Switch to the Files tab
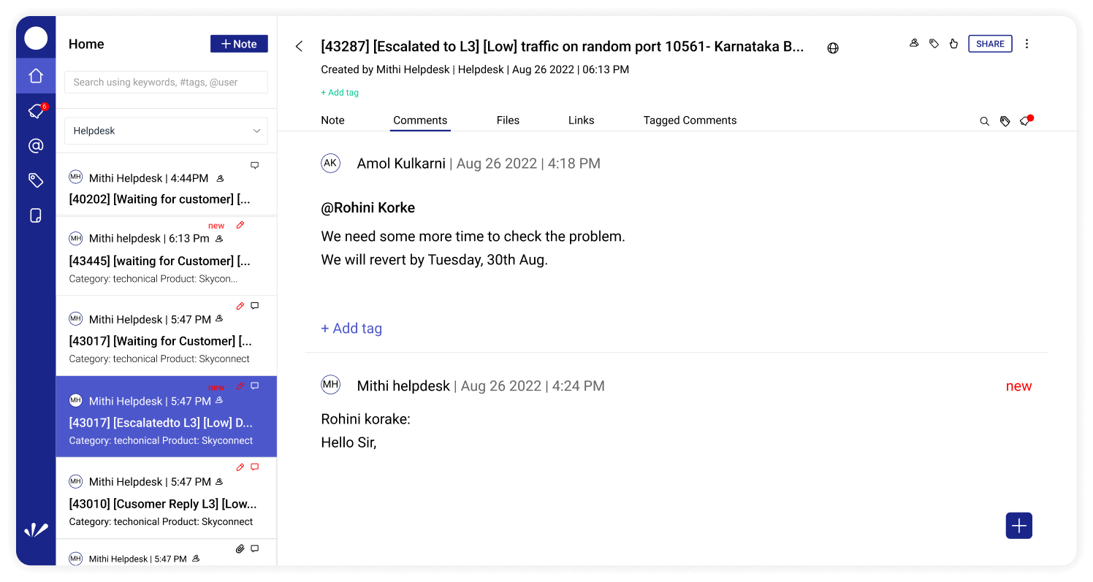This screenshot has height=582, width=1093. pos(508,120)
